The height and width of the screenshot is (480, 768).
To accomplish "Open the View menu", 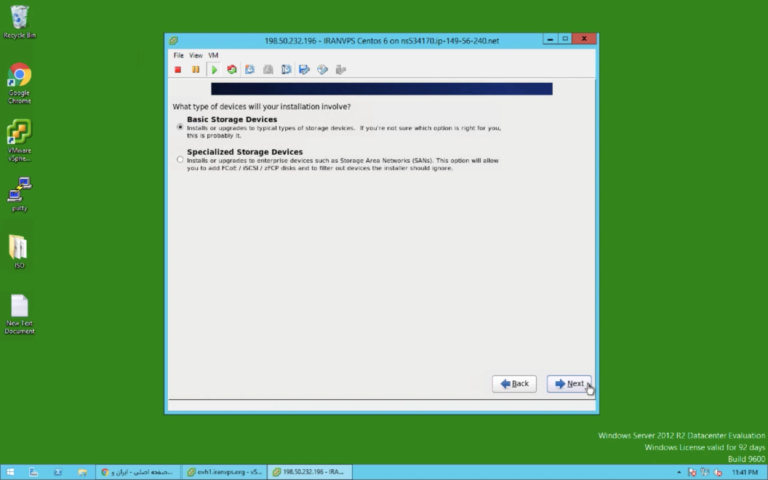I will click(195, 55).
